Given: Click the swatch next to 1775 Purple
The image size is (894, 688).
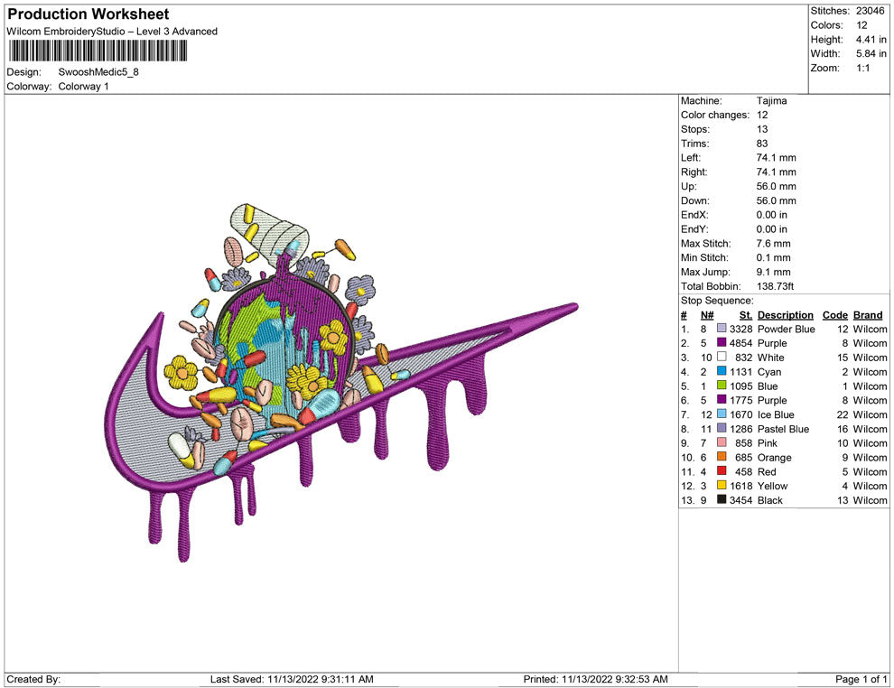Looking at the screenshot, I should pos(722,400).
